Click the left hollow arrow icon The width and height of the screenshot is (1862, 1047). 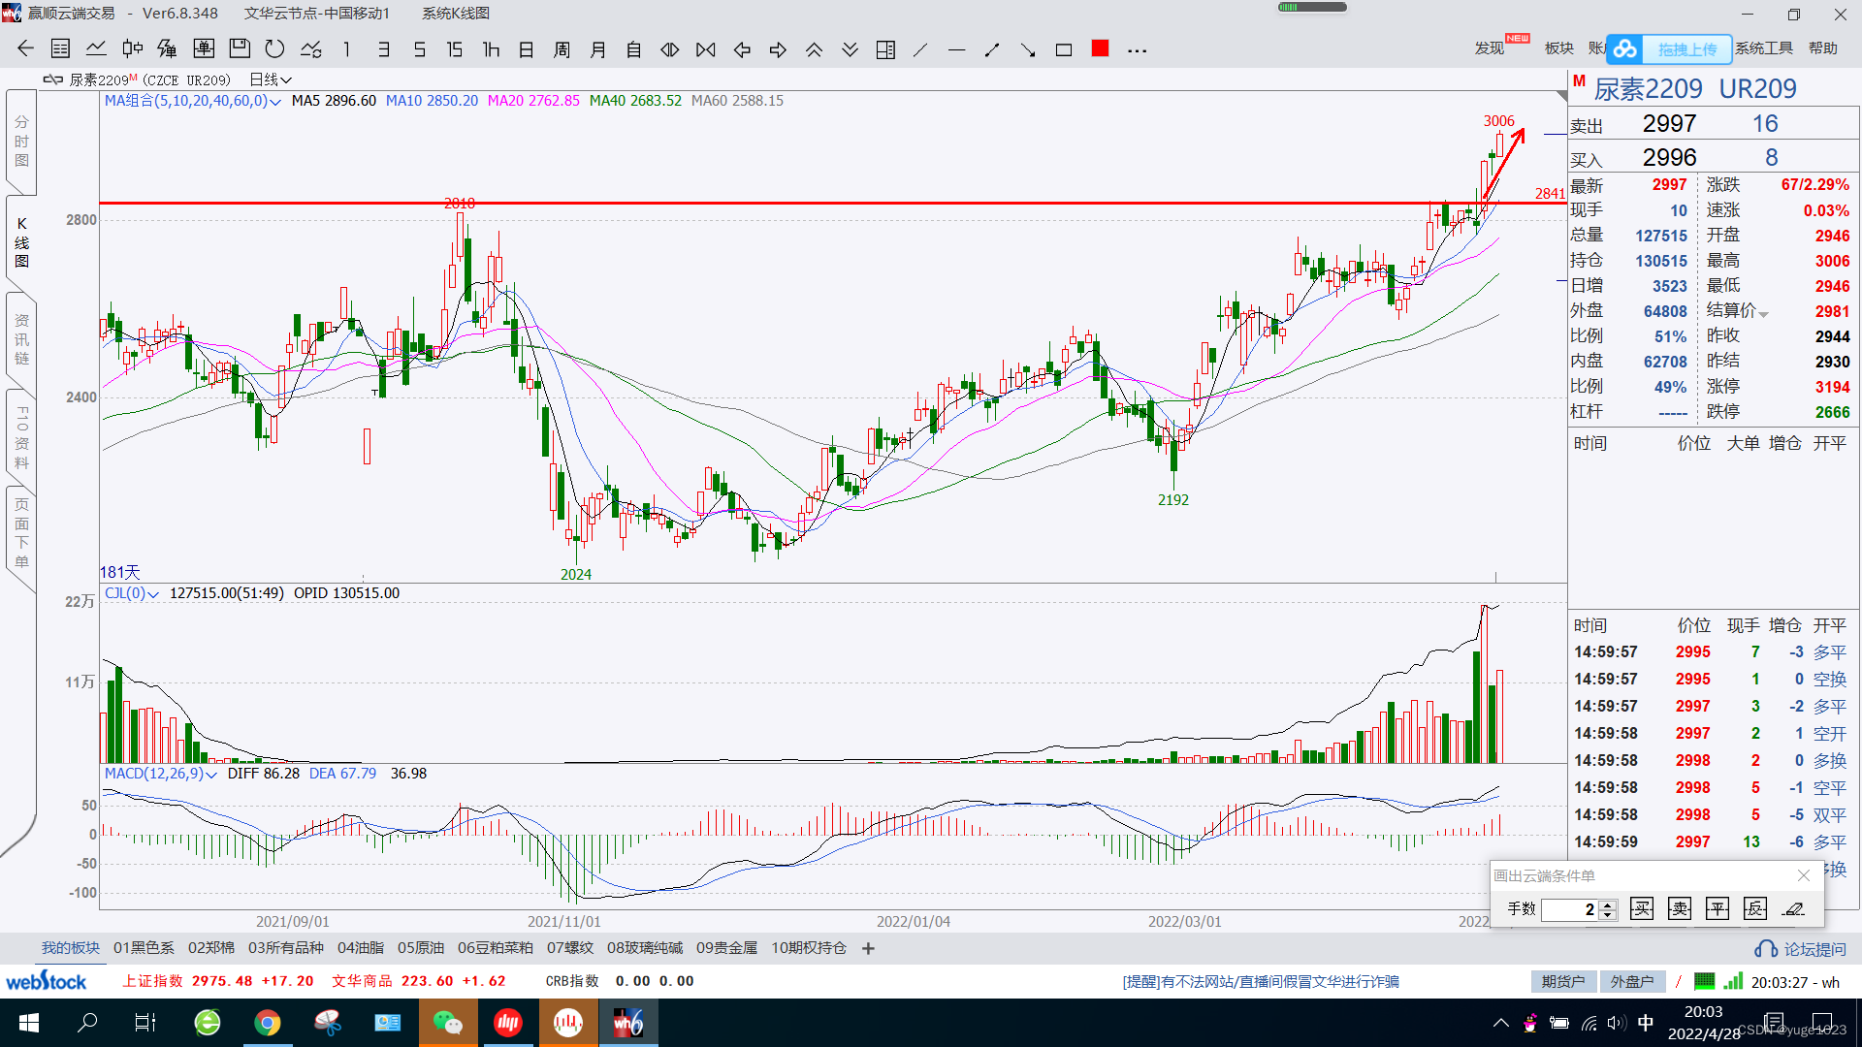click(742, 49)
